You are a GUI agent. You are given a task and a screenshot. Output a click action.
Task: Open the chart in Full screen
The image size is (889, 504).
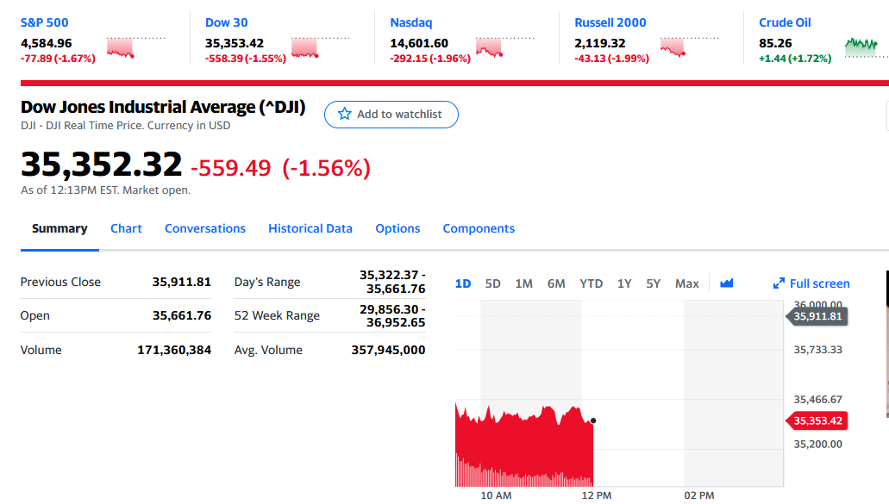pyautogui.click(x=811, y=283)
